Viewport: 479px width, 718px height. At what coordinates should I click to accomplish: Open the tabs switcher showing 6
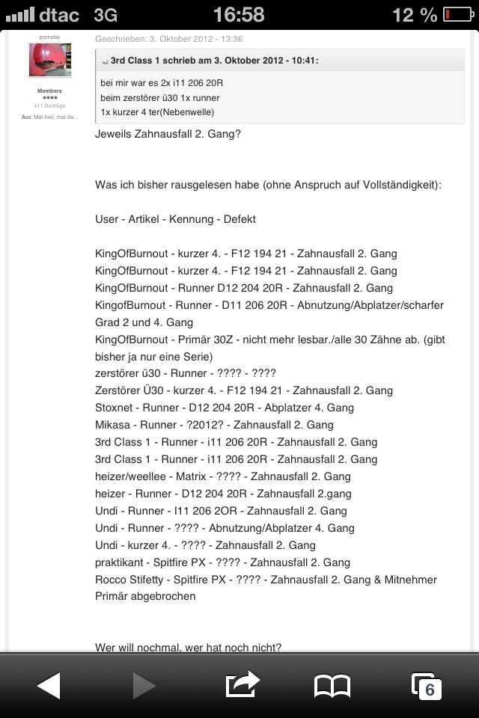click(x=427, y=686)
